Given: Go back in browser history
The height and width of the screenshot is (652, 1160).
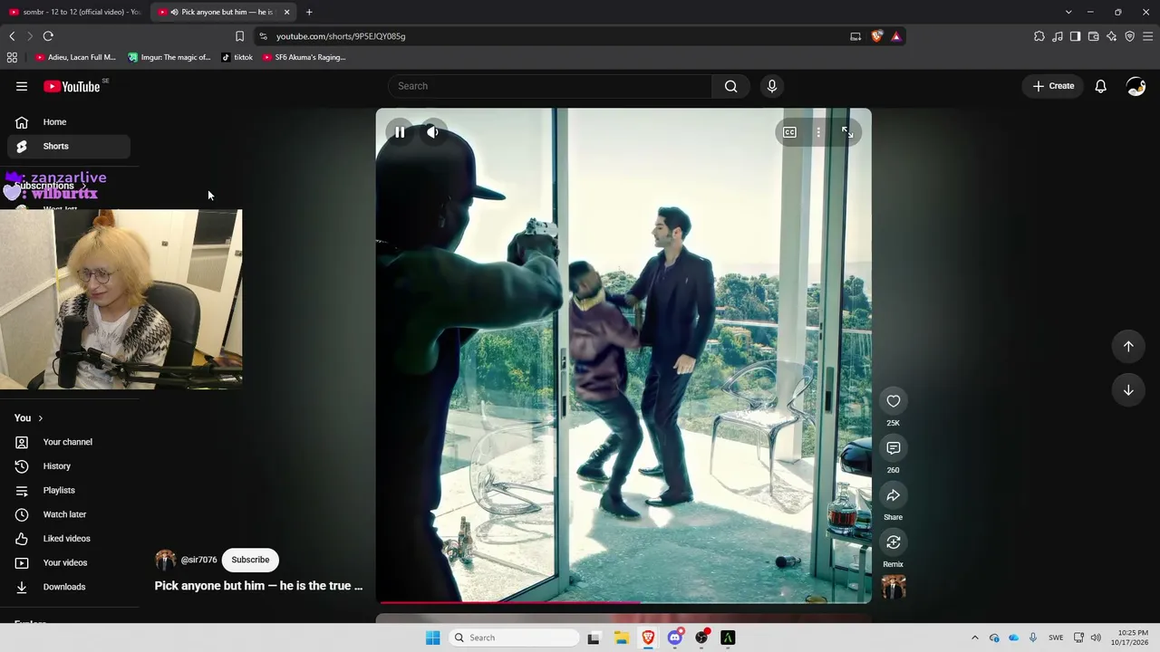Looking at the screenshot, I should coord(12,36).
